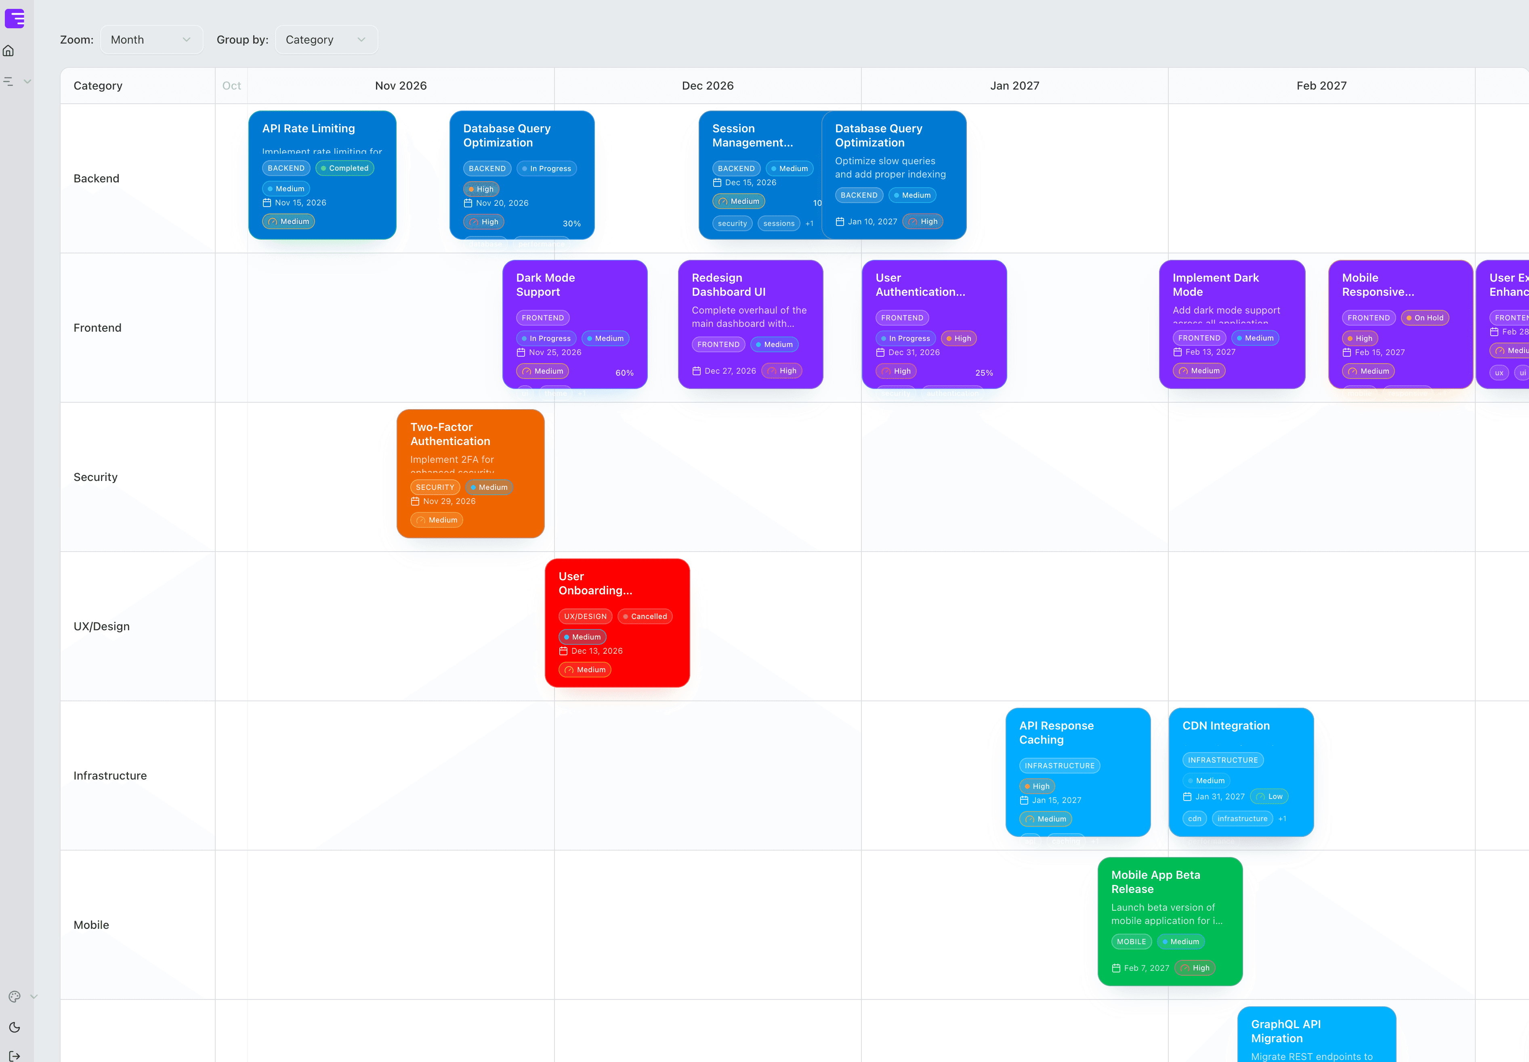Expand the chevron beside the sidebar filter icon
Viewport: 1529px width, 1062px height.
point(27,81)
